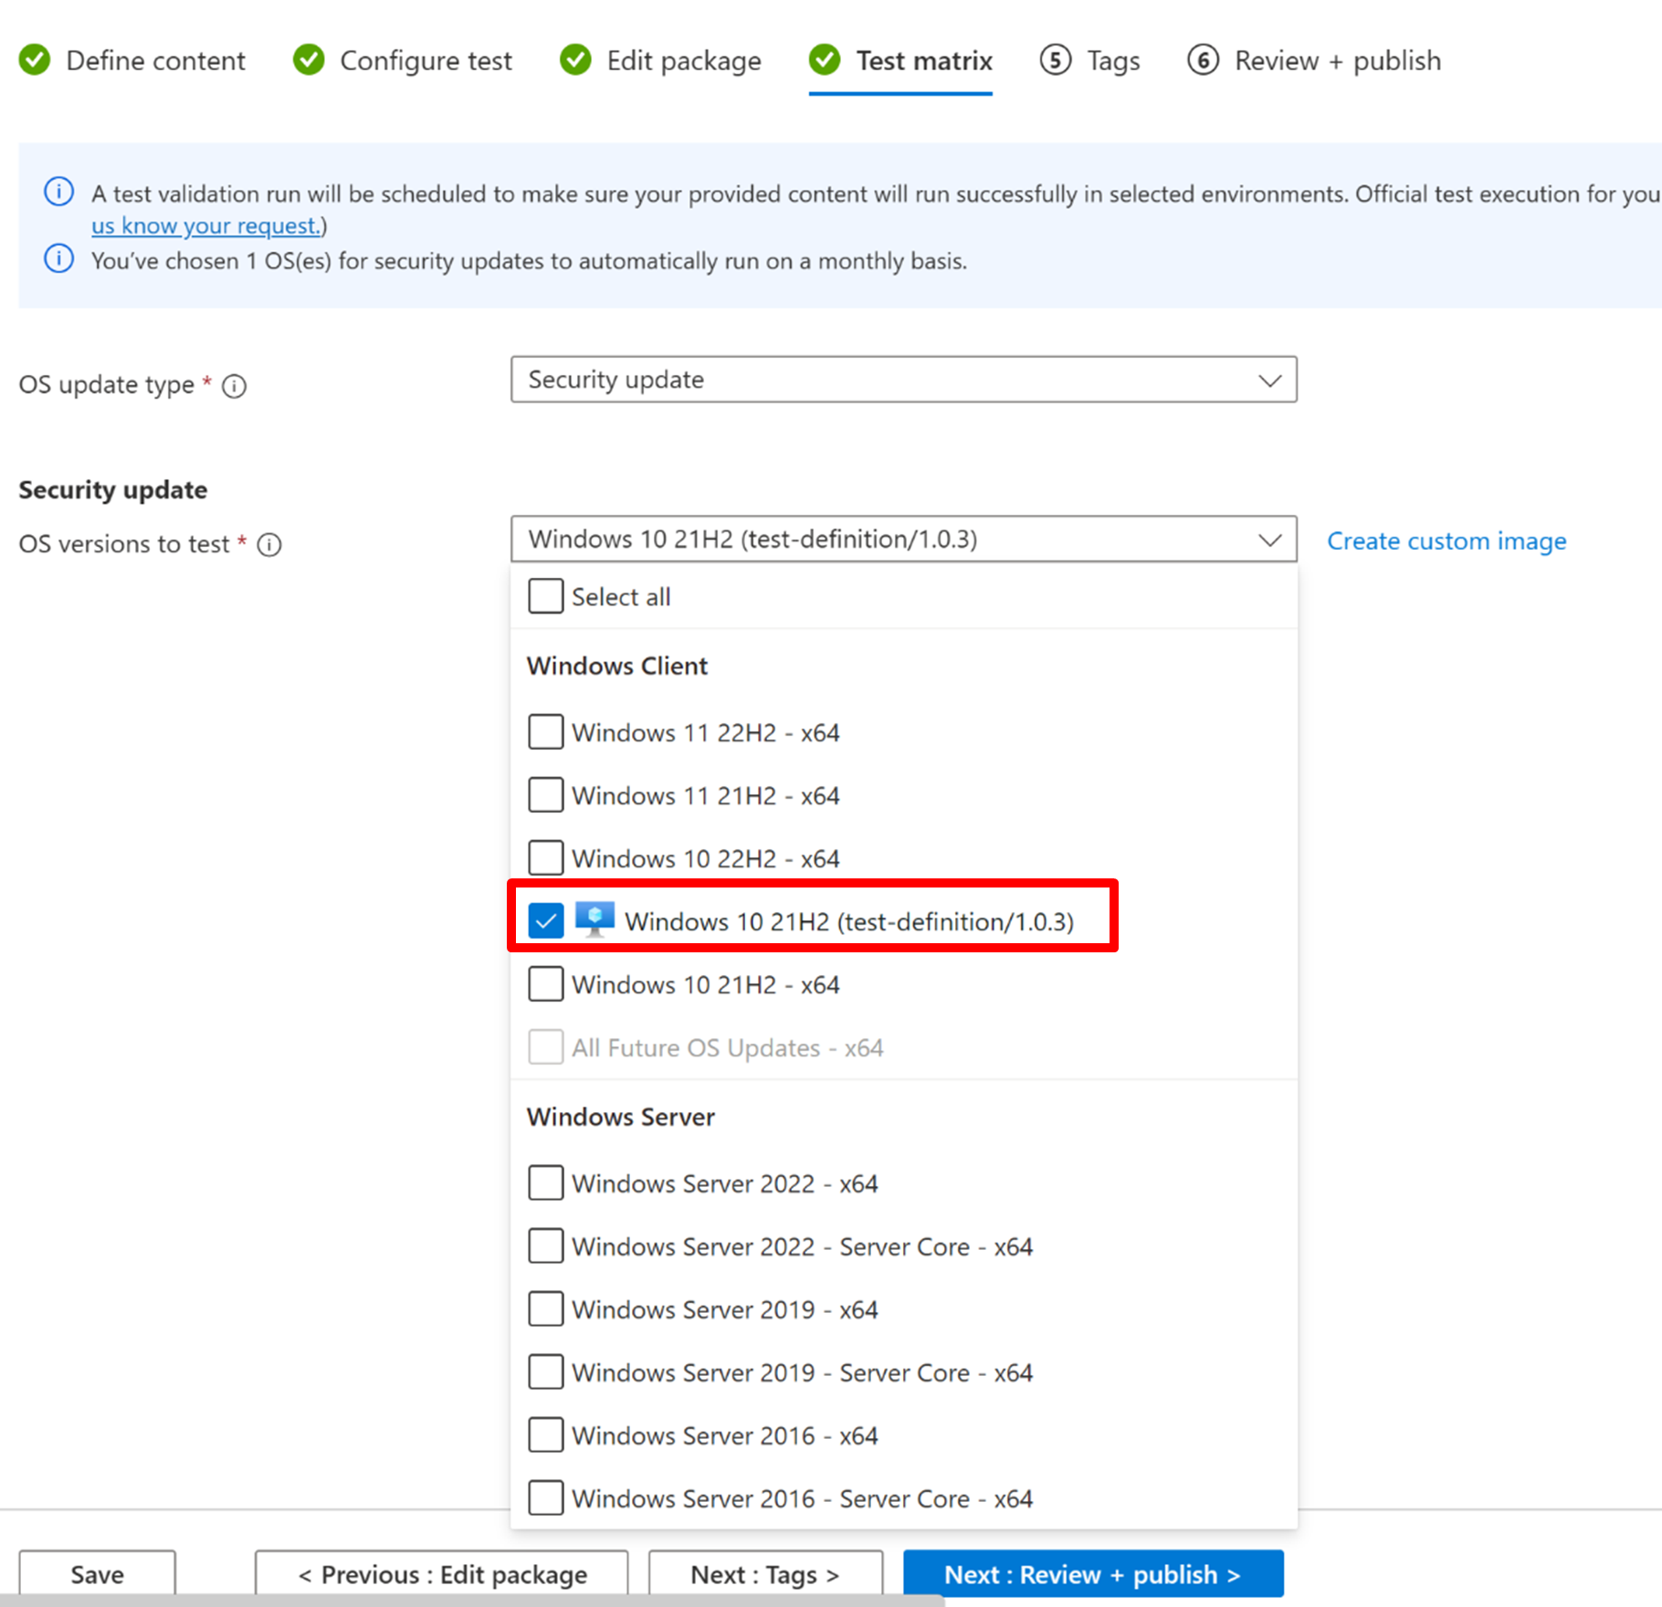
Task: Uncheck Windows 10 21H2 (test-definition/1.0.3)
Action: tap(546, 921)
